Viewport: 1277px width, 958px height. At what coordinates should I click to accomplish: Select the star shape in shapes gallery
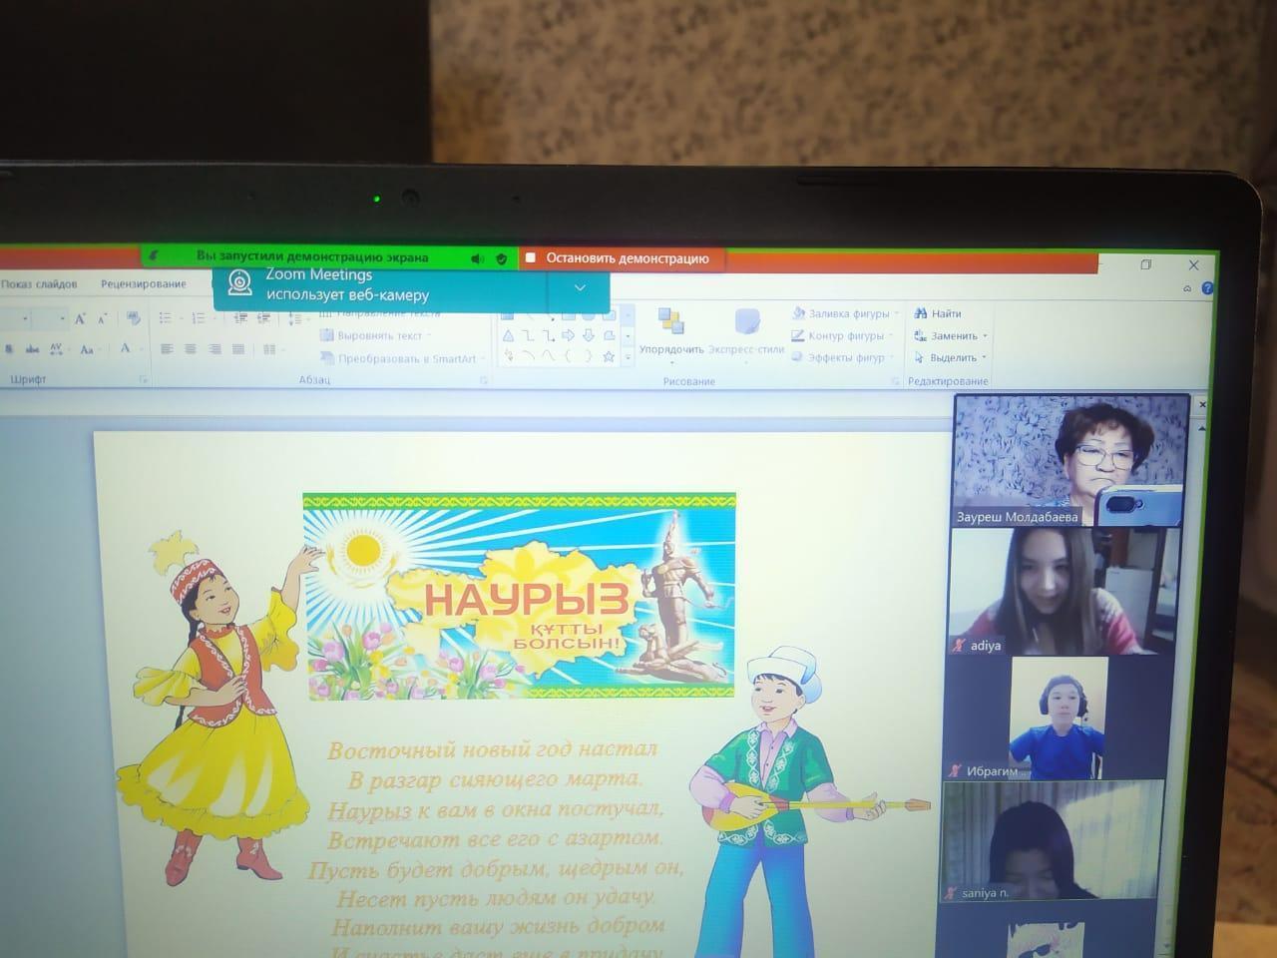click(x=609, y=356)
